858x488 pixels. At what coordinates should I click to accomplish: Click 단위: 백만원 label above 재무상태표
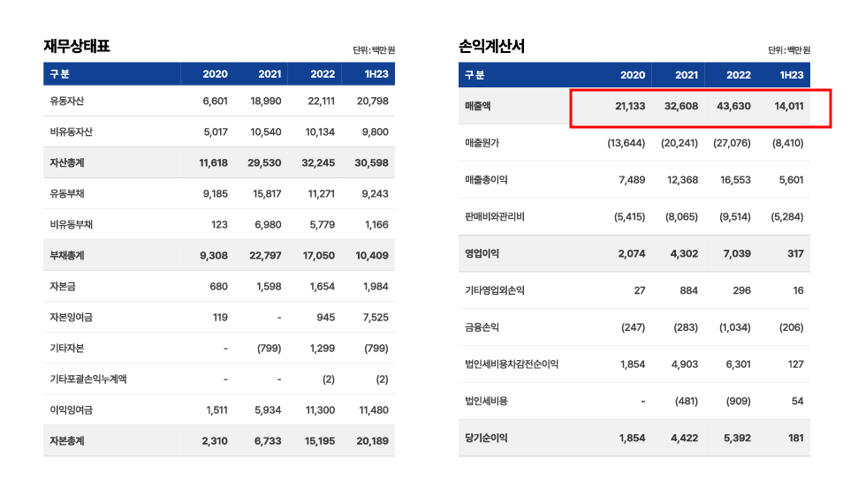(x=374, y=50)
